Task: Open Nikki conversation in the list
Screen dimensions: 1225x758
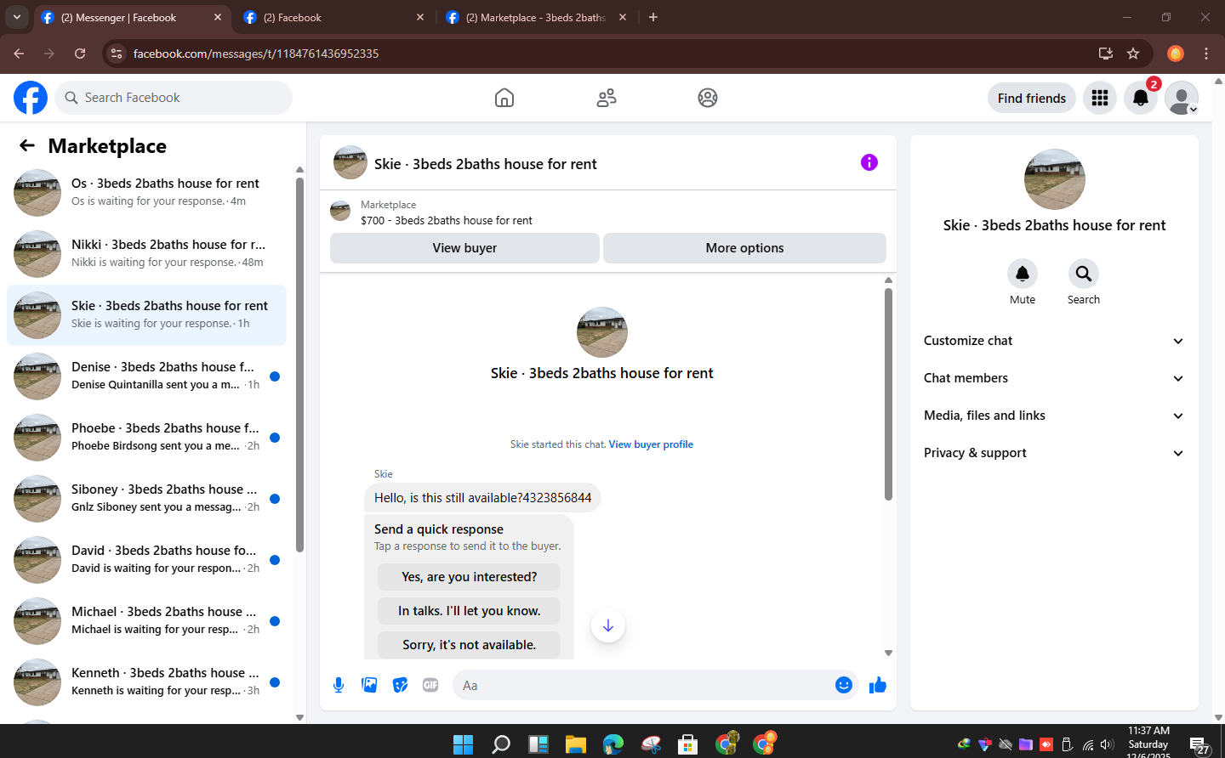Action: pos(146,253)
